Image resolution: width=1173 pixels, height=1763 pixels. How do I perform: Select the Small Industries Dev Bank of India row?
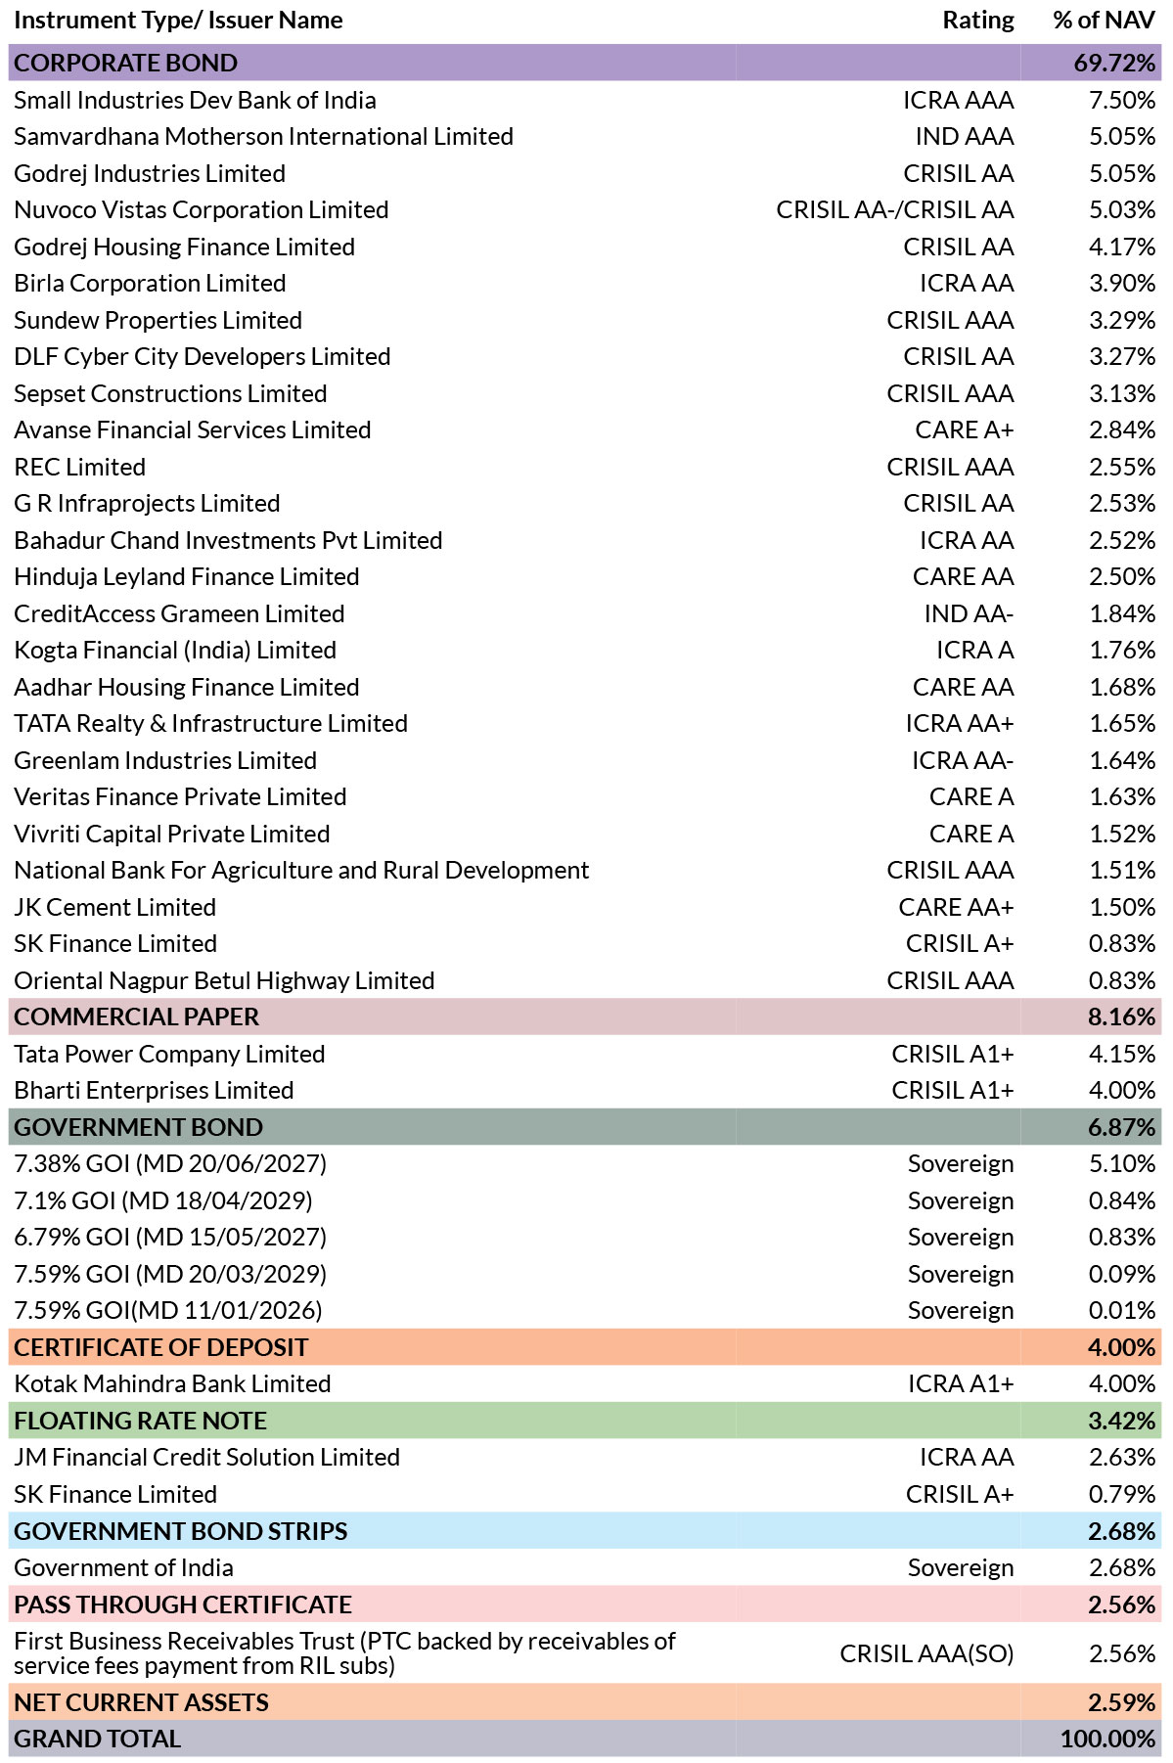[585, 100]
